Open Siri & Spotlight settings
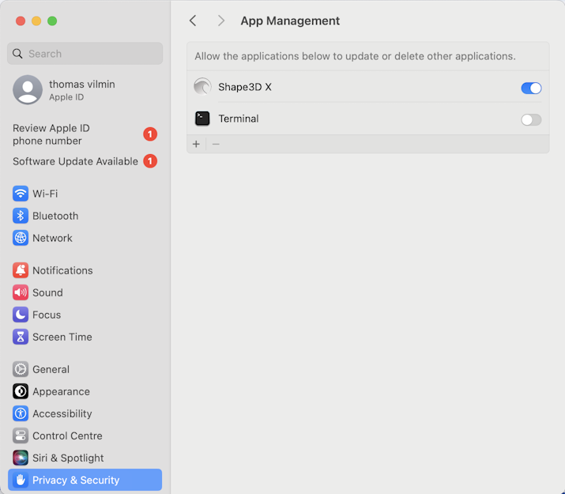Viewport: 565px width, 494px height. (x=67, y=458)
